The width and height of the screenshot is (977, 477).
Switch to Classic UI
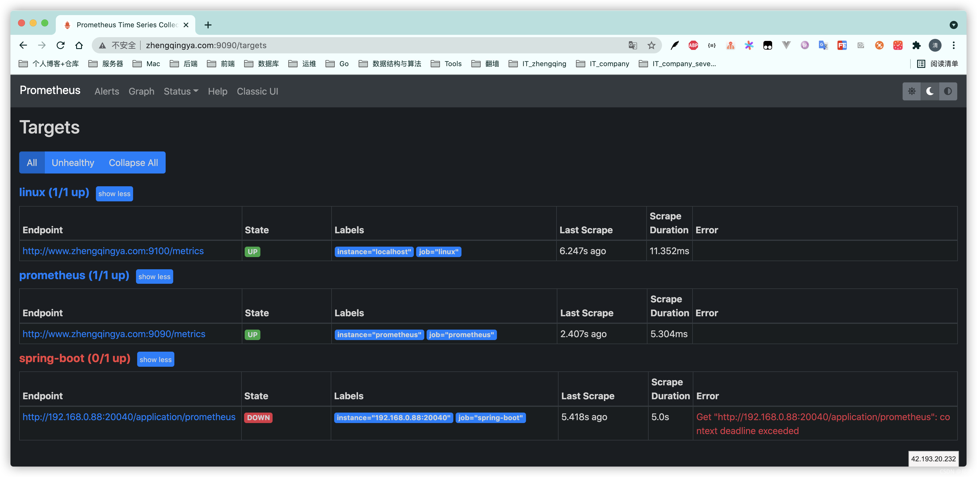pyautogui.click(x=257, y=91)
